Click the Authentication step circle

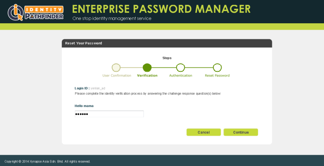pos(180,67)
